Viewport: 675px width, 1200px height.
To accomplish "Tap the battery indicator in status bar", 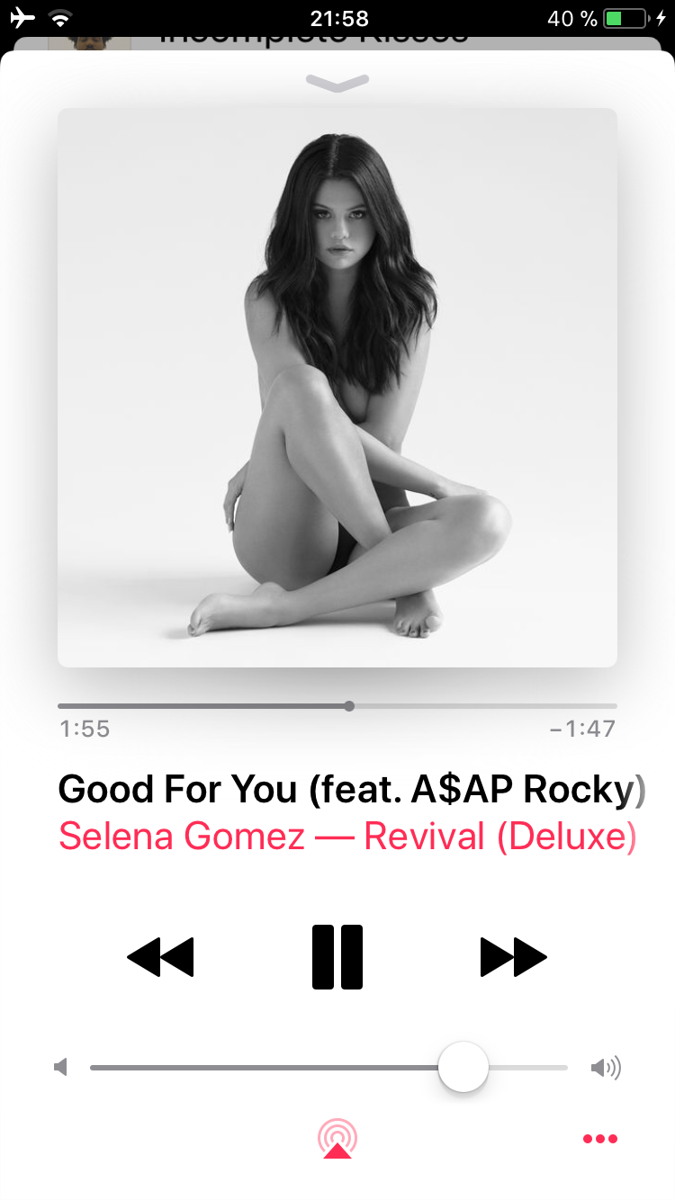I will [x=626, y=18].
